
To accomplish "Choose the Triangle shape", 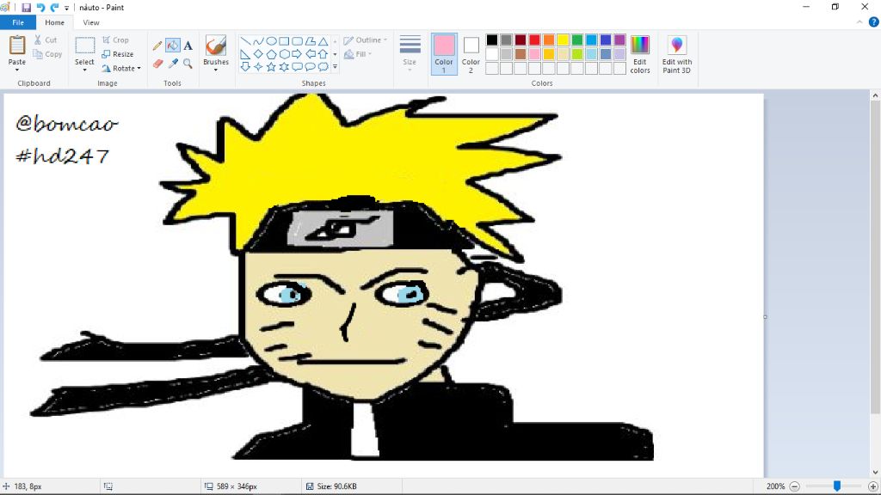I will tap(323, 41).
